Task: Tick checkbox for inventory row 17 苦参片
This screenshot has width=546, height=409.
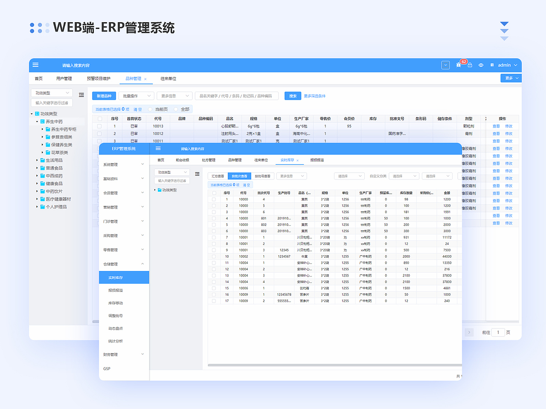Action: [x=214, y=301]
